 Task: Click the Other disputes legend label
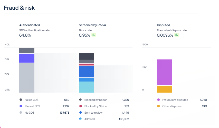coord(172,106)
